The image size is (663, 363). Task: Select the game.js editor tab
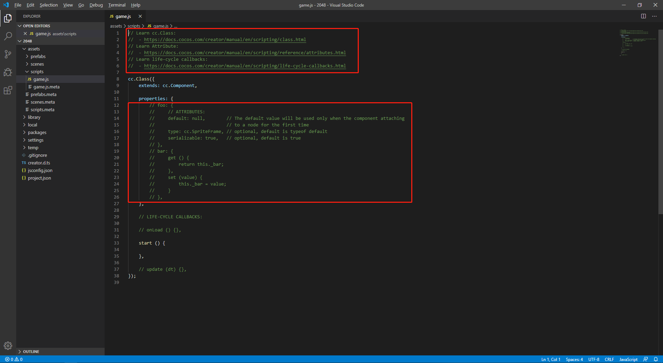123,16
